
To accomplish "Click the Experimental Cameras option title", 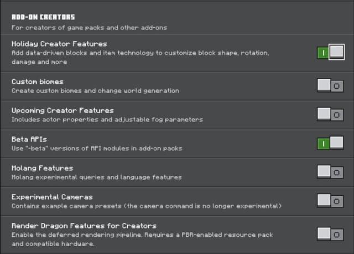I will (x=52, y=197).
